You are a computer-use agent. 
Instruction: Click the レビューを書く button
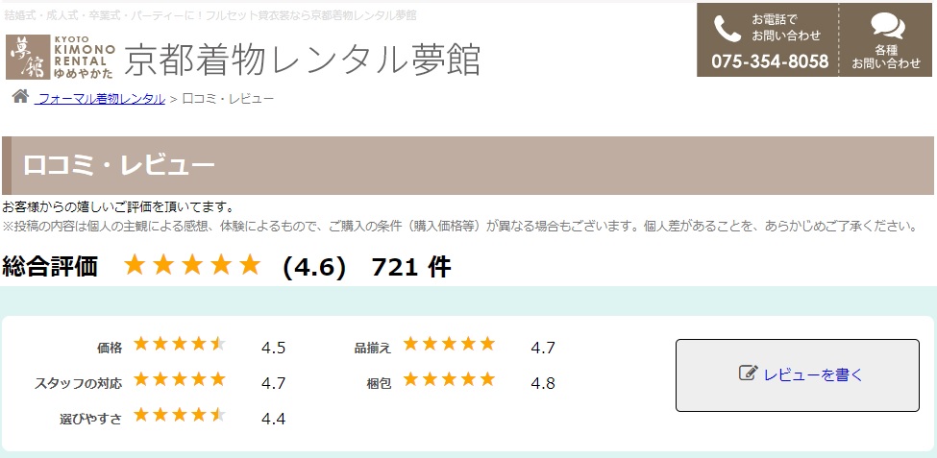tap(797, 375)
